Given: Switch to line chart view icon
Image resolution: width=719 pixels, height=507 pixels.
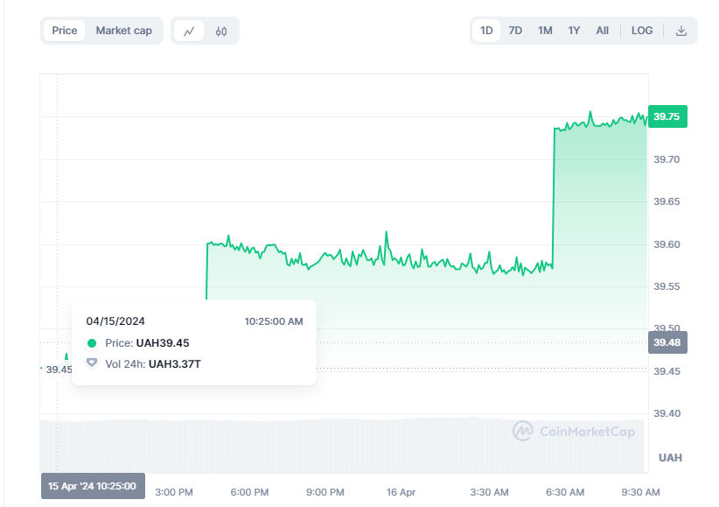Looking at the screenshot, I should [189, 32].
